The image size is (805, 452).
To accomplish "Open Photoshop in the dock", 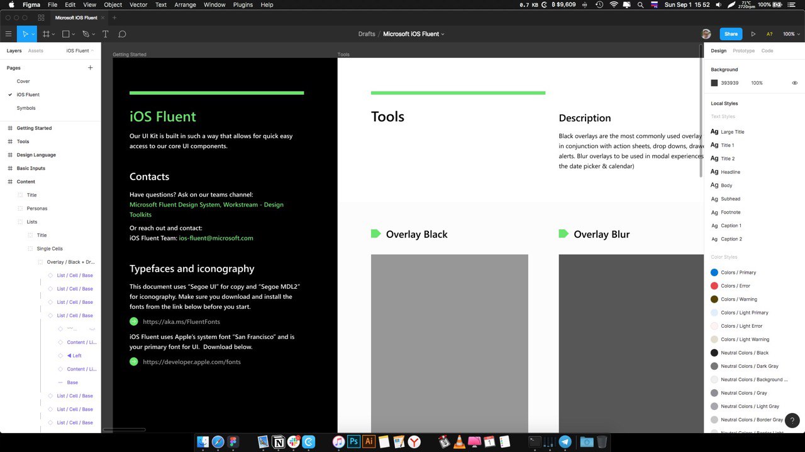I will 354,442.
